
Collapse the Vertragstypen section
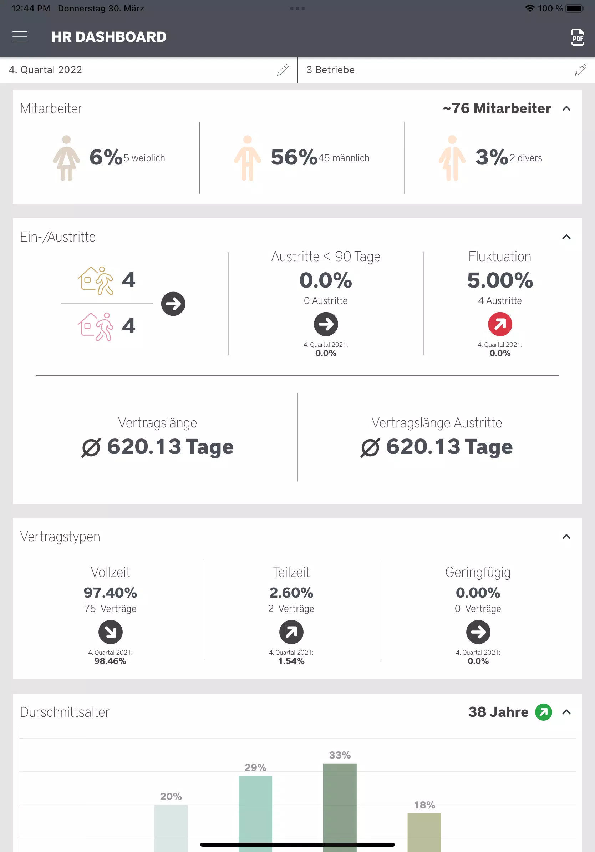(566, 537)
